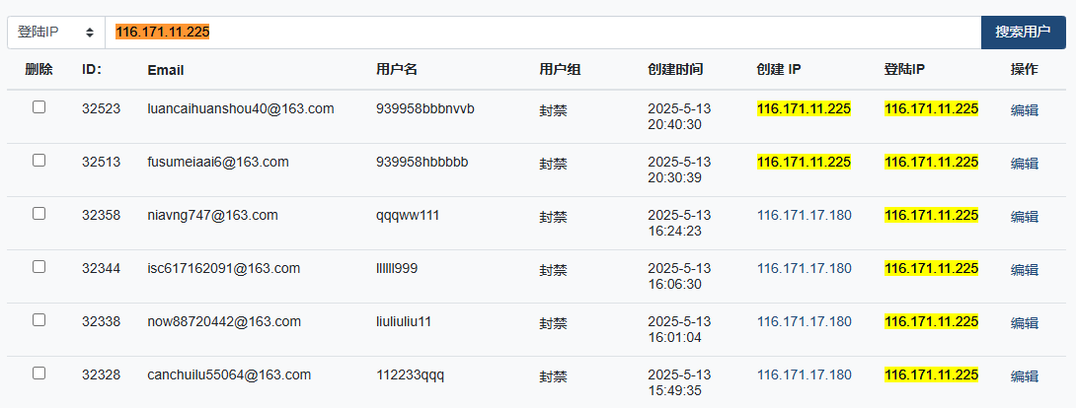Open the 登陆IP search type dropdown

(55, 33)
